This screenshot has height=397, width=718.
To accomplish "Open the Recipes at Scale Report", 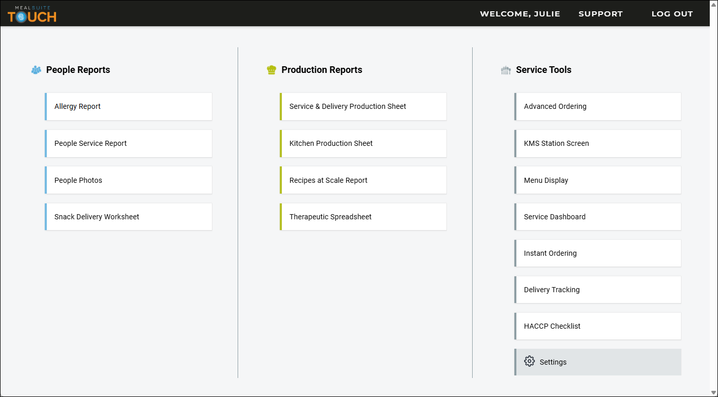I will click(363, 180).
